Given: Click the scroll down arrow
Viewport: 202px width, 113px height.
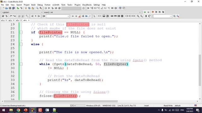Looking at the screenshot, I should point(200,99).
